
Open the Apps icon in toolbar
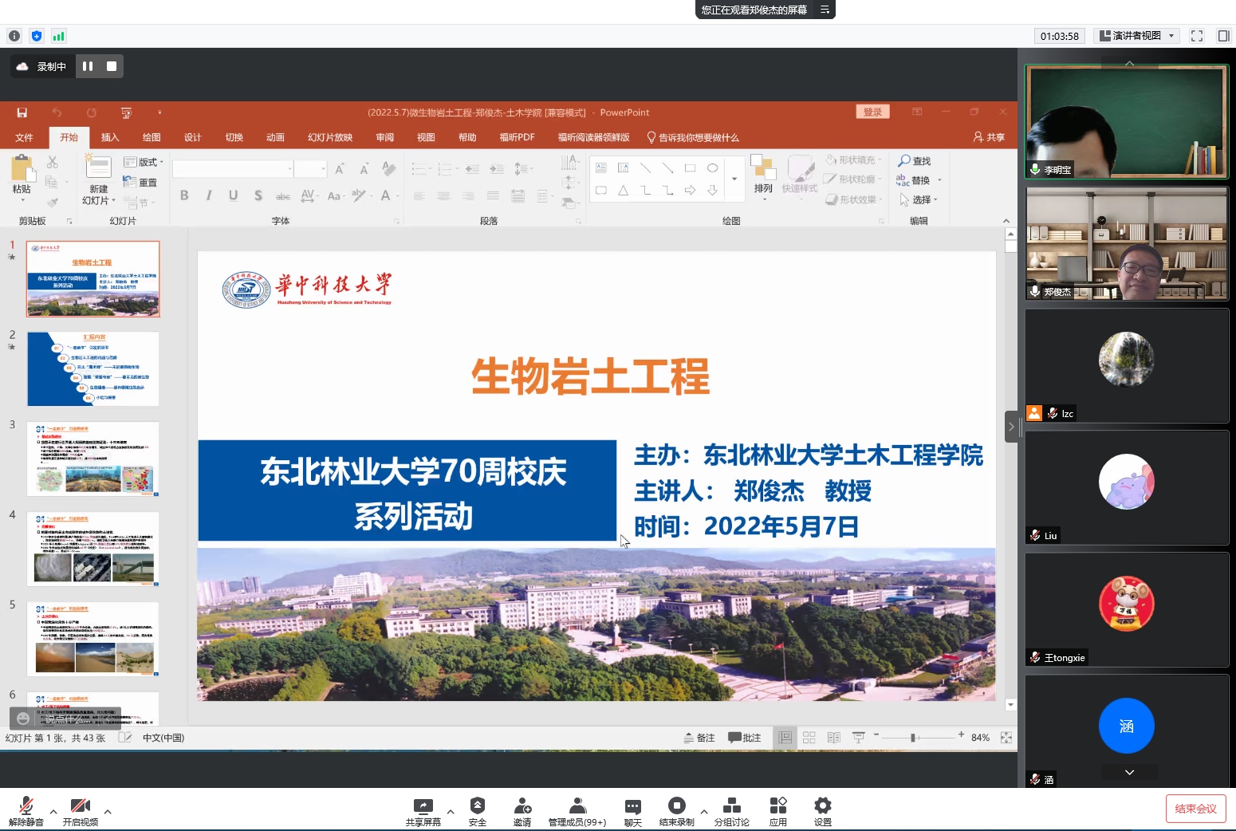(x=777, y=806)
